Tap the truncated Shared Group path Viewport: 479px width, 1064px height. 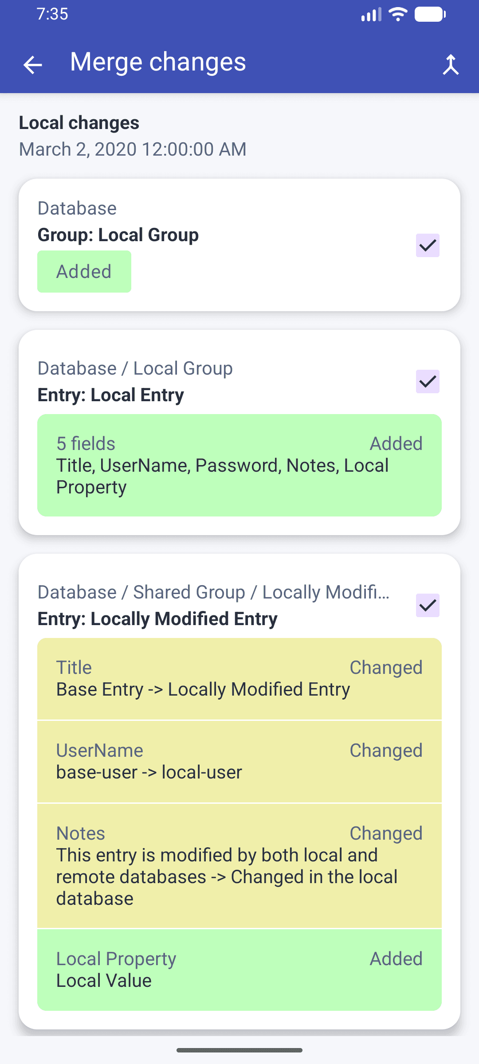(214, 592)
